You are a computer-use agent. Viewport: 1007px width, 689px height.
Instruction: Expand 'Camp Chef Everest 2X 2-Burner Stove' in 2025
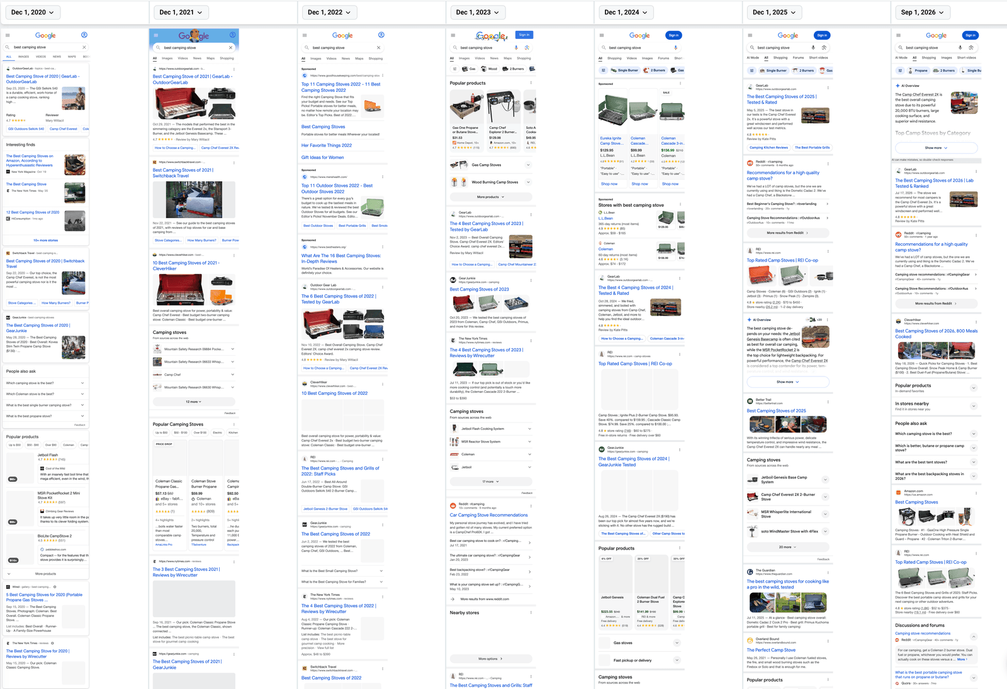click(x=788, y=497)
